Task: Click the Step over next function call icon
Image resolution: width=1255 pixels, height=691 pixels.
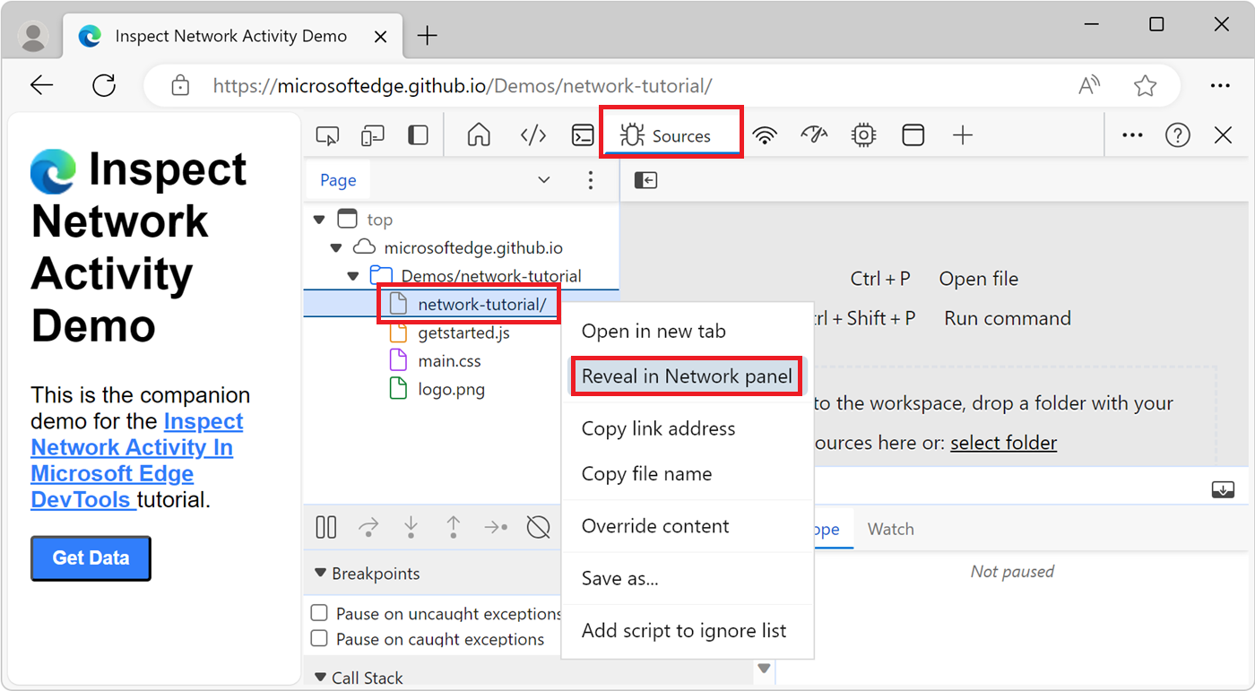Action: pos(368,527)
